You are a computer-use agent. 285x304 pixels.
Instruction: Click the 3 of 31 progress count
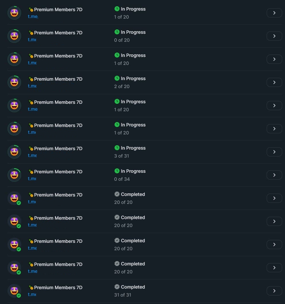coord(122,156)
